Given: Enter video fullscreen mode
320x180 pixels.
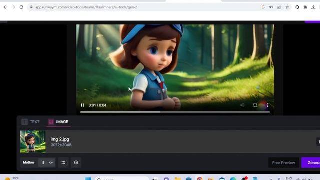Looking at the screenshot, I should click(255, 105).
